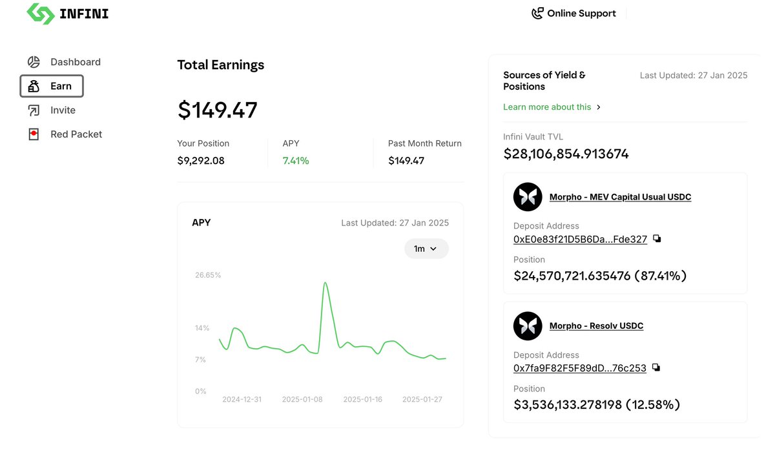Copy the 0xE0e83f21D5B6Da deposit address
This screenshot has width=775, height=454.
657,238
